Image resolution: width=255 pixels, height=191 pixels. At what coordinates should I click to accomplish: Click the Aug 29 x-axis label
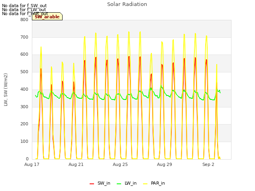coord(165,164)
